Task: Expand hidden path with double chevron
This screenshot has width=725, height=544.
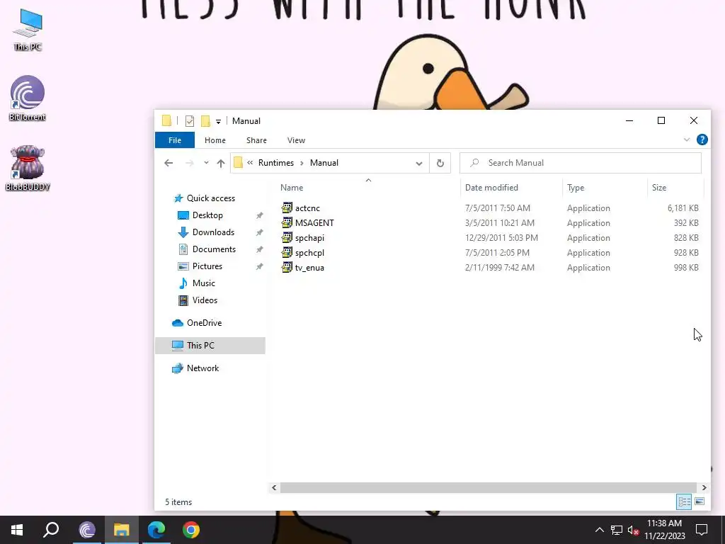Action: [250, 163]
